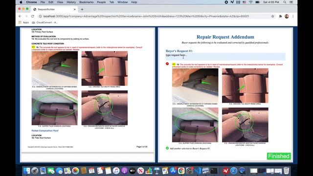Open the History menu
The image size is (313, 176).
(x=71, y=2)
